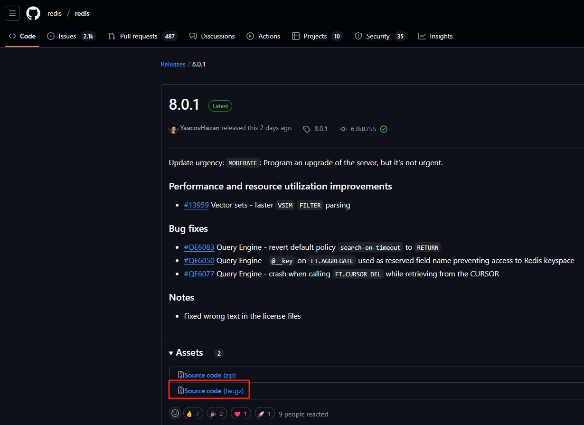
Task: Click the party popper reaction
Action: pyautogui.click(x=217, y=414)
